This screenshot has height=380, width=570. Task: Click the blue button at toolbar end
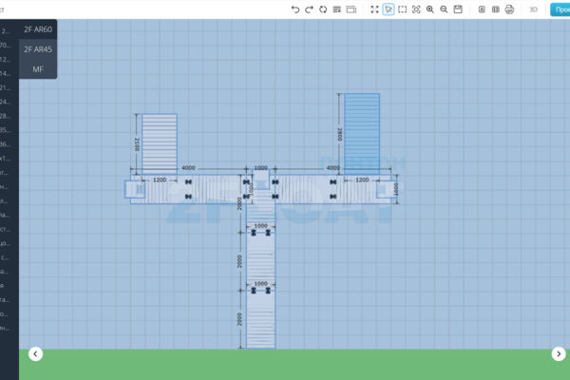click(560, 9)
